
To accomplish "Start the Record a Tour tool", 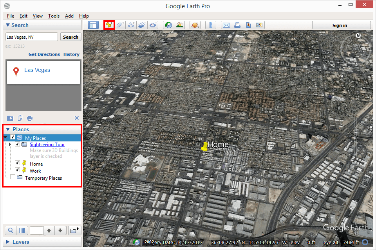I will click(x=153, y=25).
